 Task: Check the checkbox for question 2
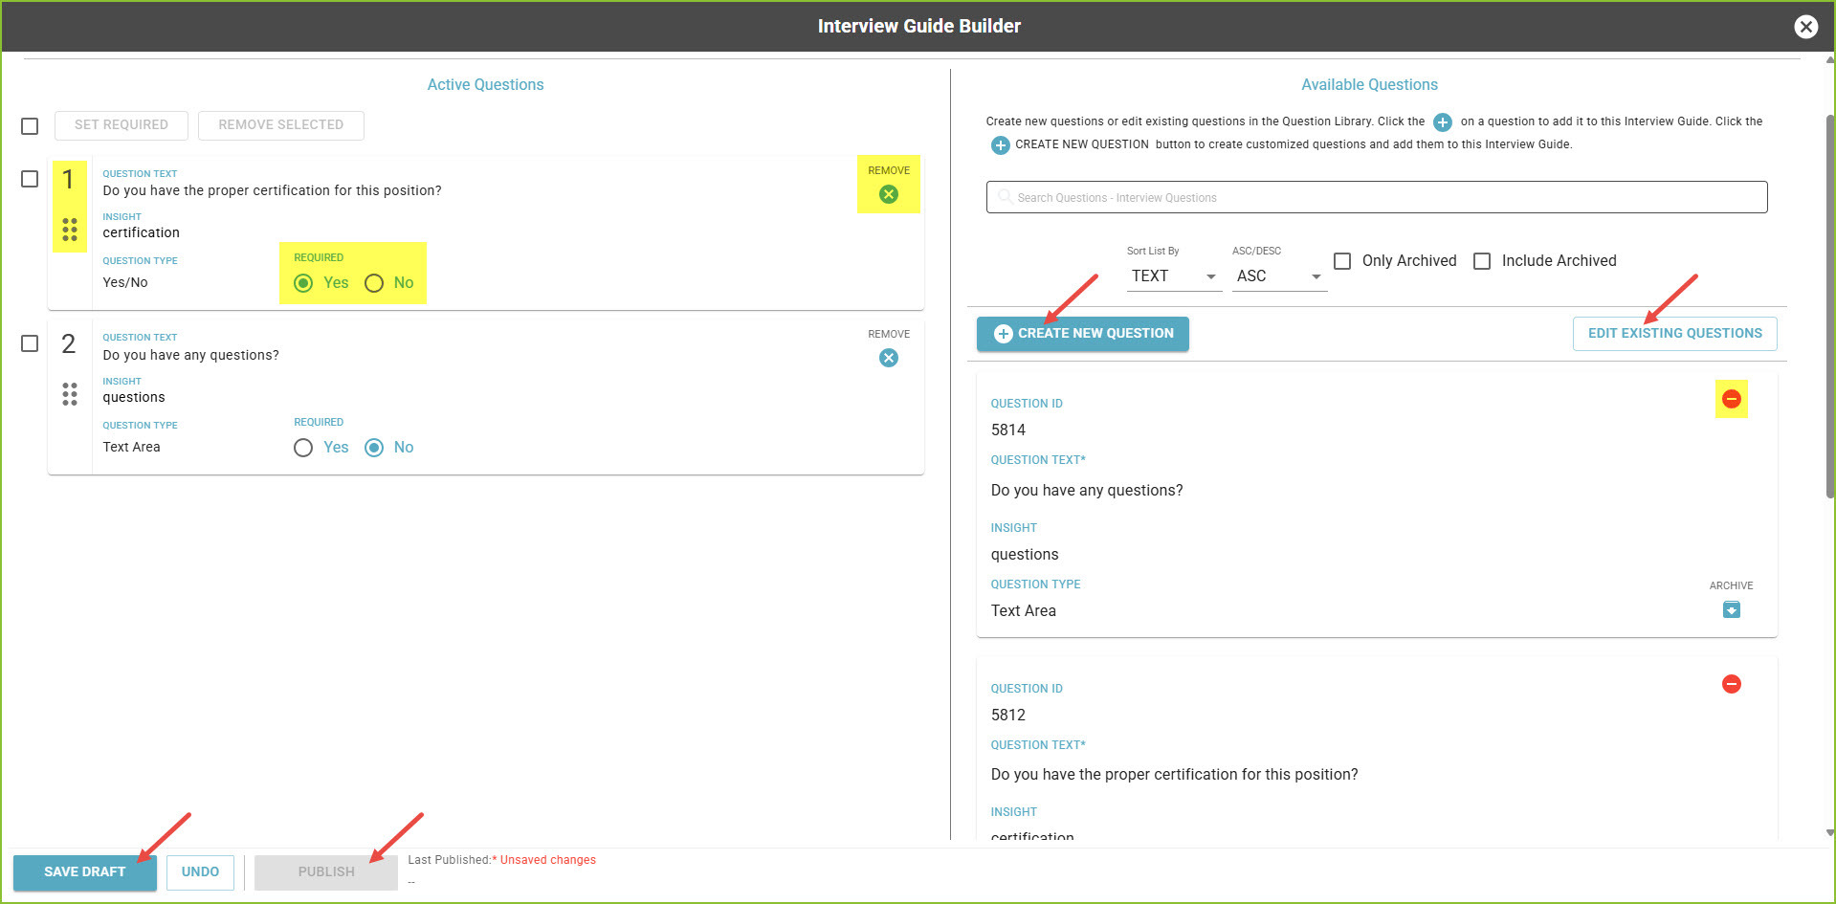tap(30, 343)
